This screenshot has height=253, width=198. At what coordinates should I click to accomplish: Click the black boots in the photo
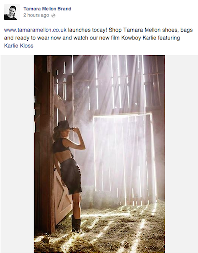(76, 224)
